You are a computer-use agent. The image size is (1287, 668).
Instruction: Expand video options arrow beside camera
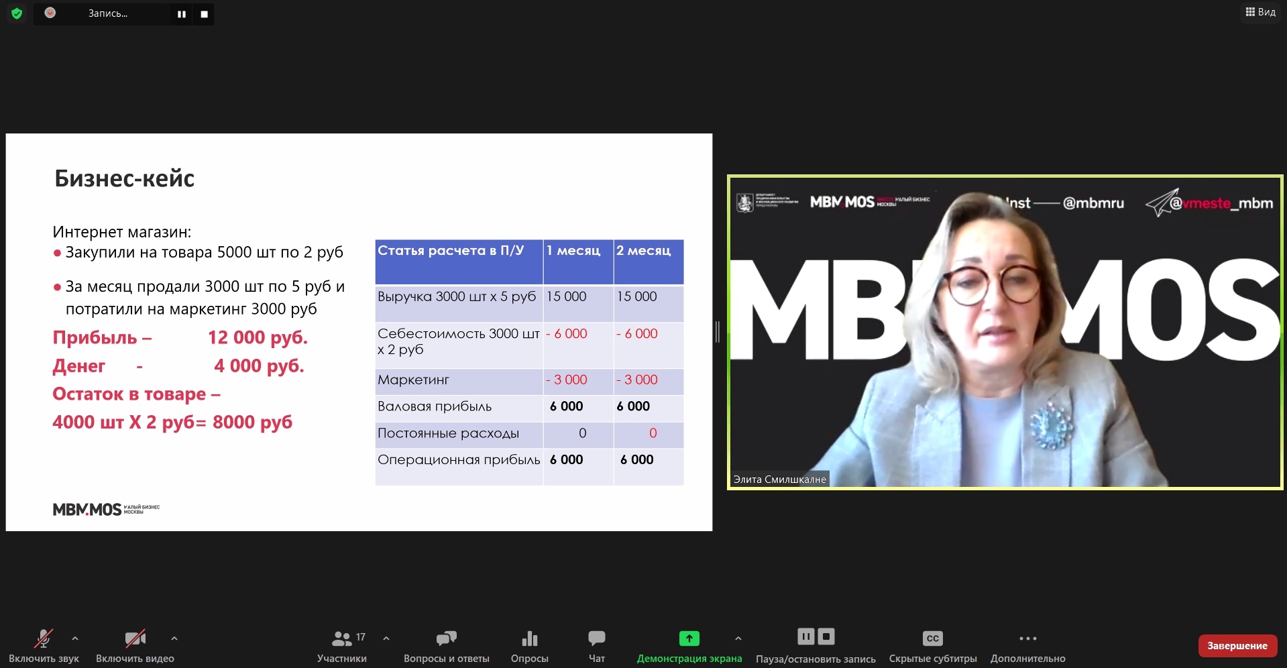pyautogui.click(x=174, y=638)
